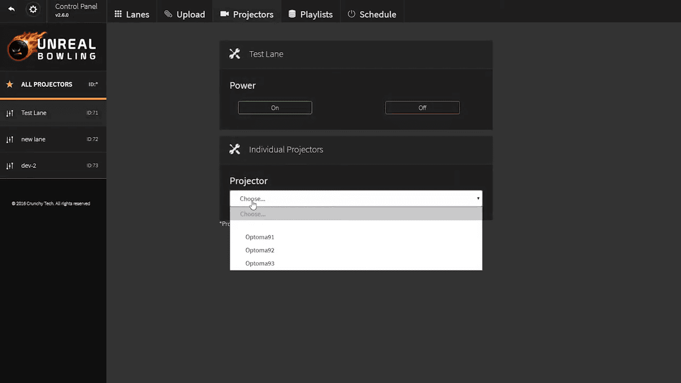Image resolution: width=681 pixels, height=383 pixels.
Task: Select Optoma92 from dropdown list
Action: (x=356, y=250)
